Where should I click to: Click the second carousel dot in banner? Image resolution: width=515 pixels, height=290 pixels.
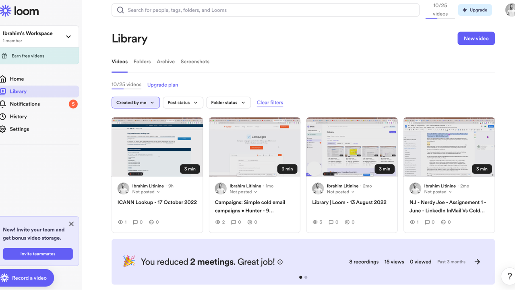[306, 277]
